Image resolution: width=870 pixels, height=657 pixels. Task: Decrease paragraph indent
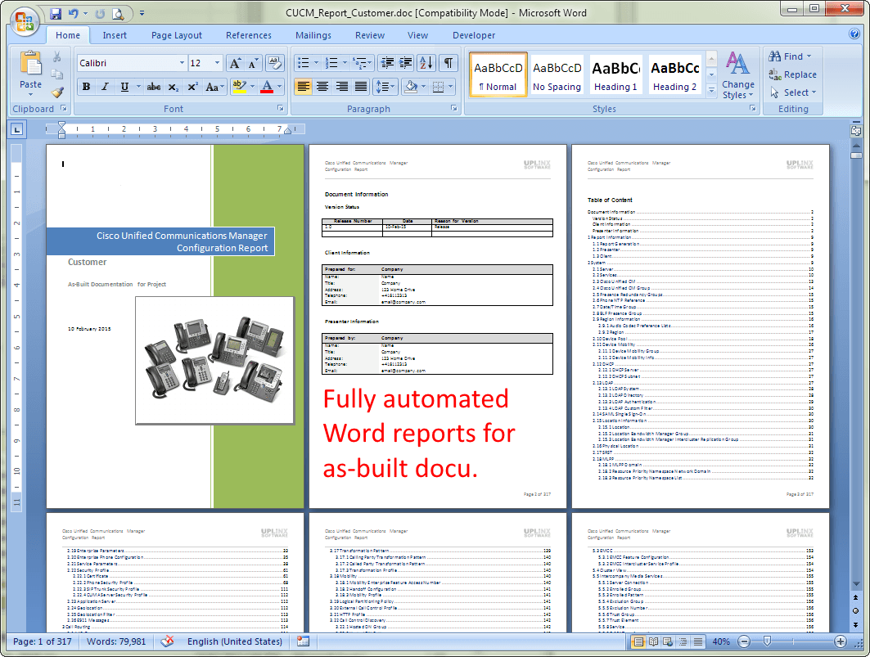387,63
